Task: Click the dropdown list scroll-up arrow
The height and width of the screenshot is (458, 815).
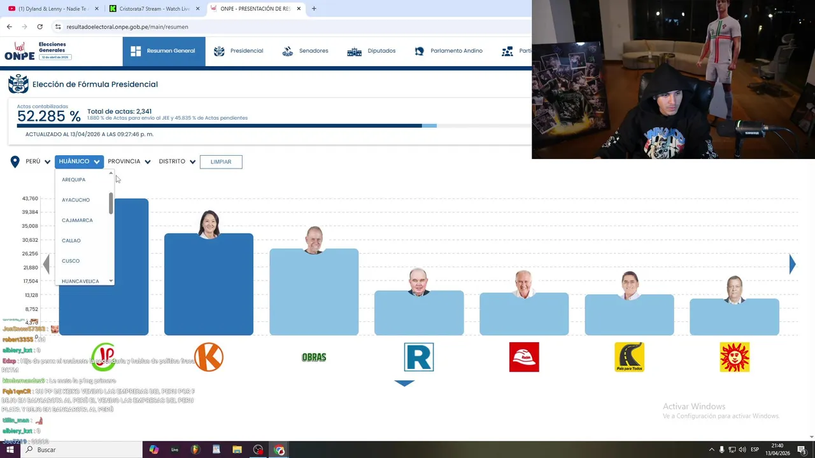Action: pyautogui.click(x=111, y=173)
